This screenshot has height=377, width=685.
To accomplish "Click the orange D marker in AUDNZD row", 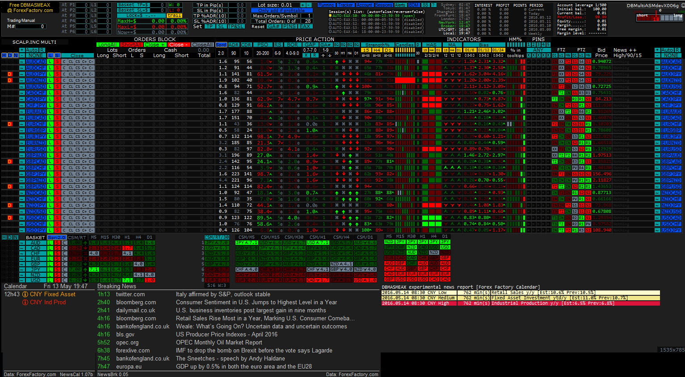I will point(10,80).
